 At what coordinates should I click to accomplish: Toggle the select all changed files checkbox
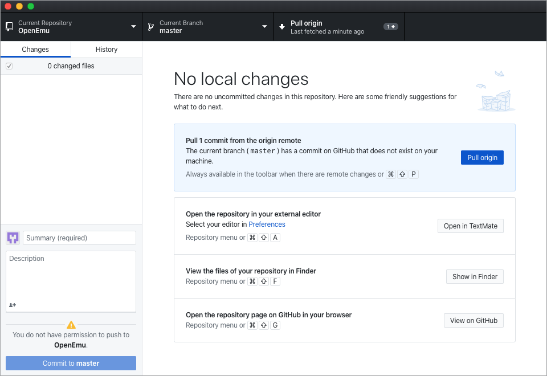tap(9, 66)
